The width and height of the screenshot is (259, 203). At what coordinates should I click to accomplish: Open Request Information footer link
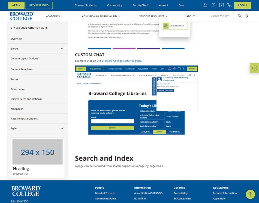[x=225, y=193]
